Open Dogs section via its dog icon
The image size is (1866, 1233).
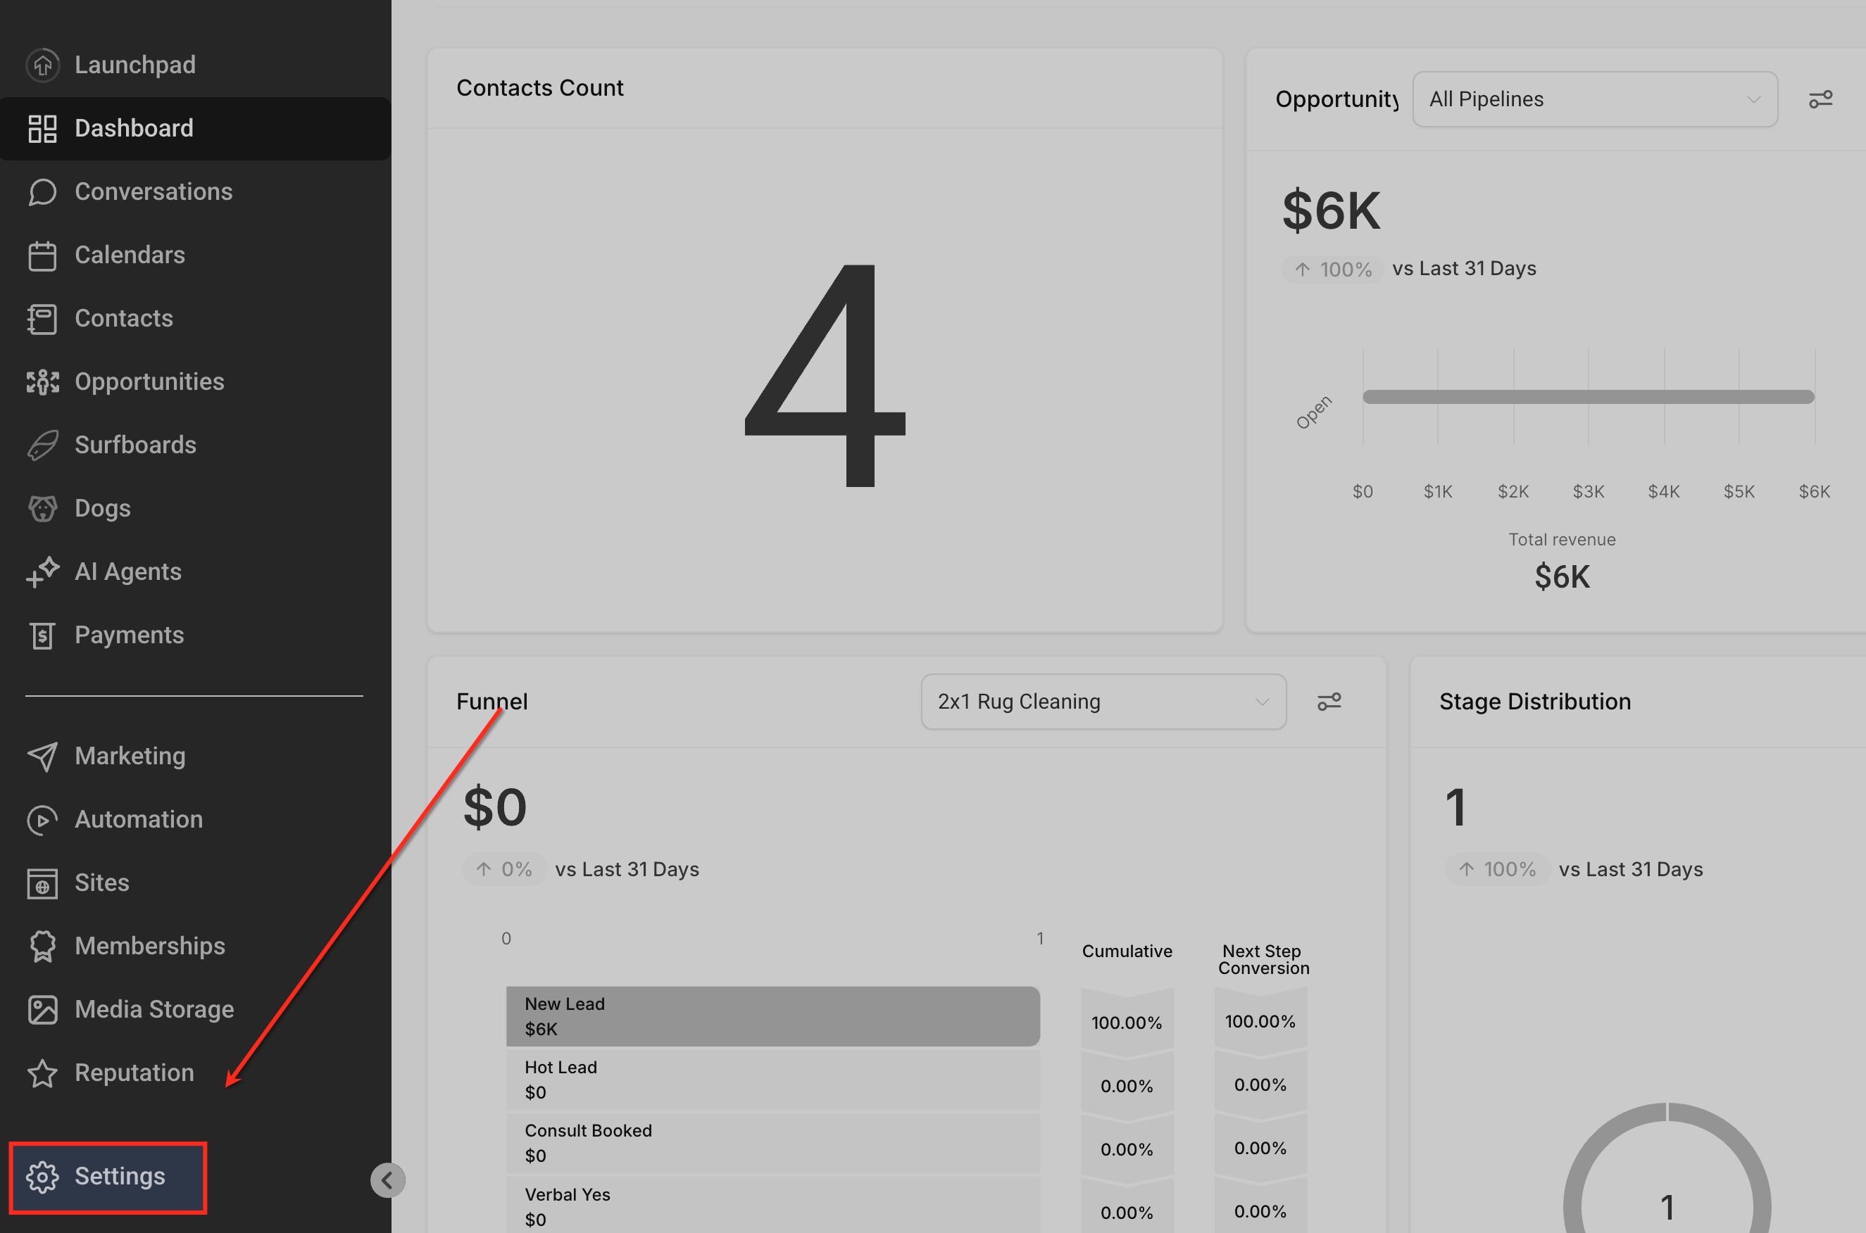tap(42, 509)
